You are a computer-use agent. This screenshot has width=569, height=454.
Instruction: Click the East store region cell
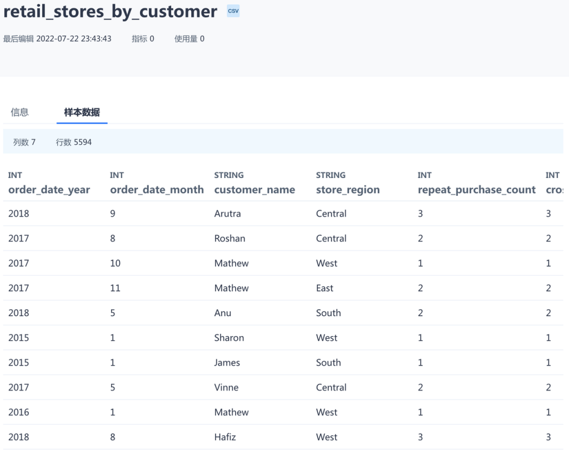325,288
